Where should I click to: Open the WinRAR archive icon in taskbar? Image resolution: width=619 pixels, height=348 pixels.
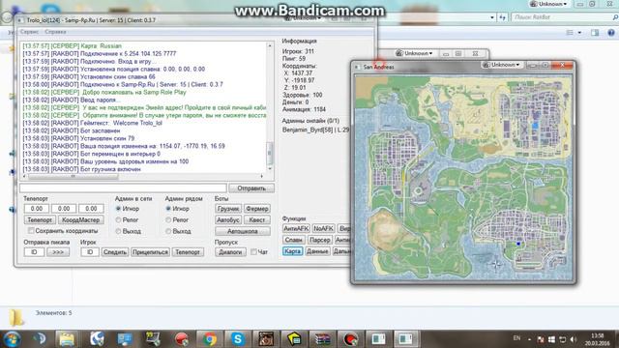[x=322, y=339]
